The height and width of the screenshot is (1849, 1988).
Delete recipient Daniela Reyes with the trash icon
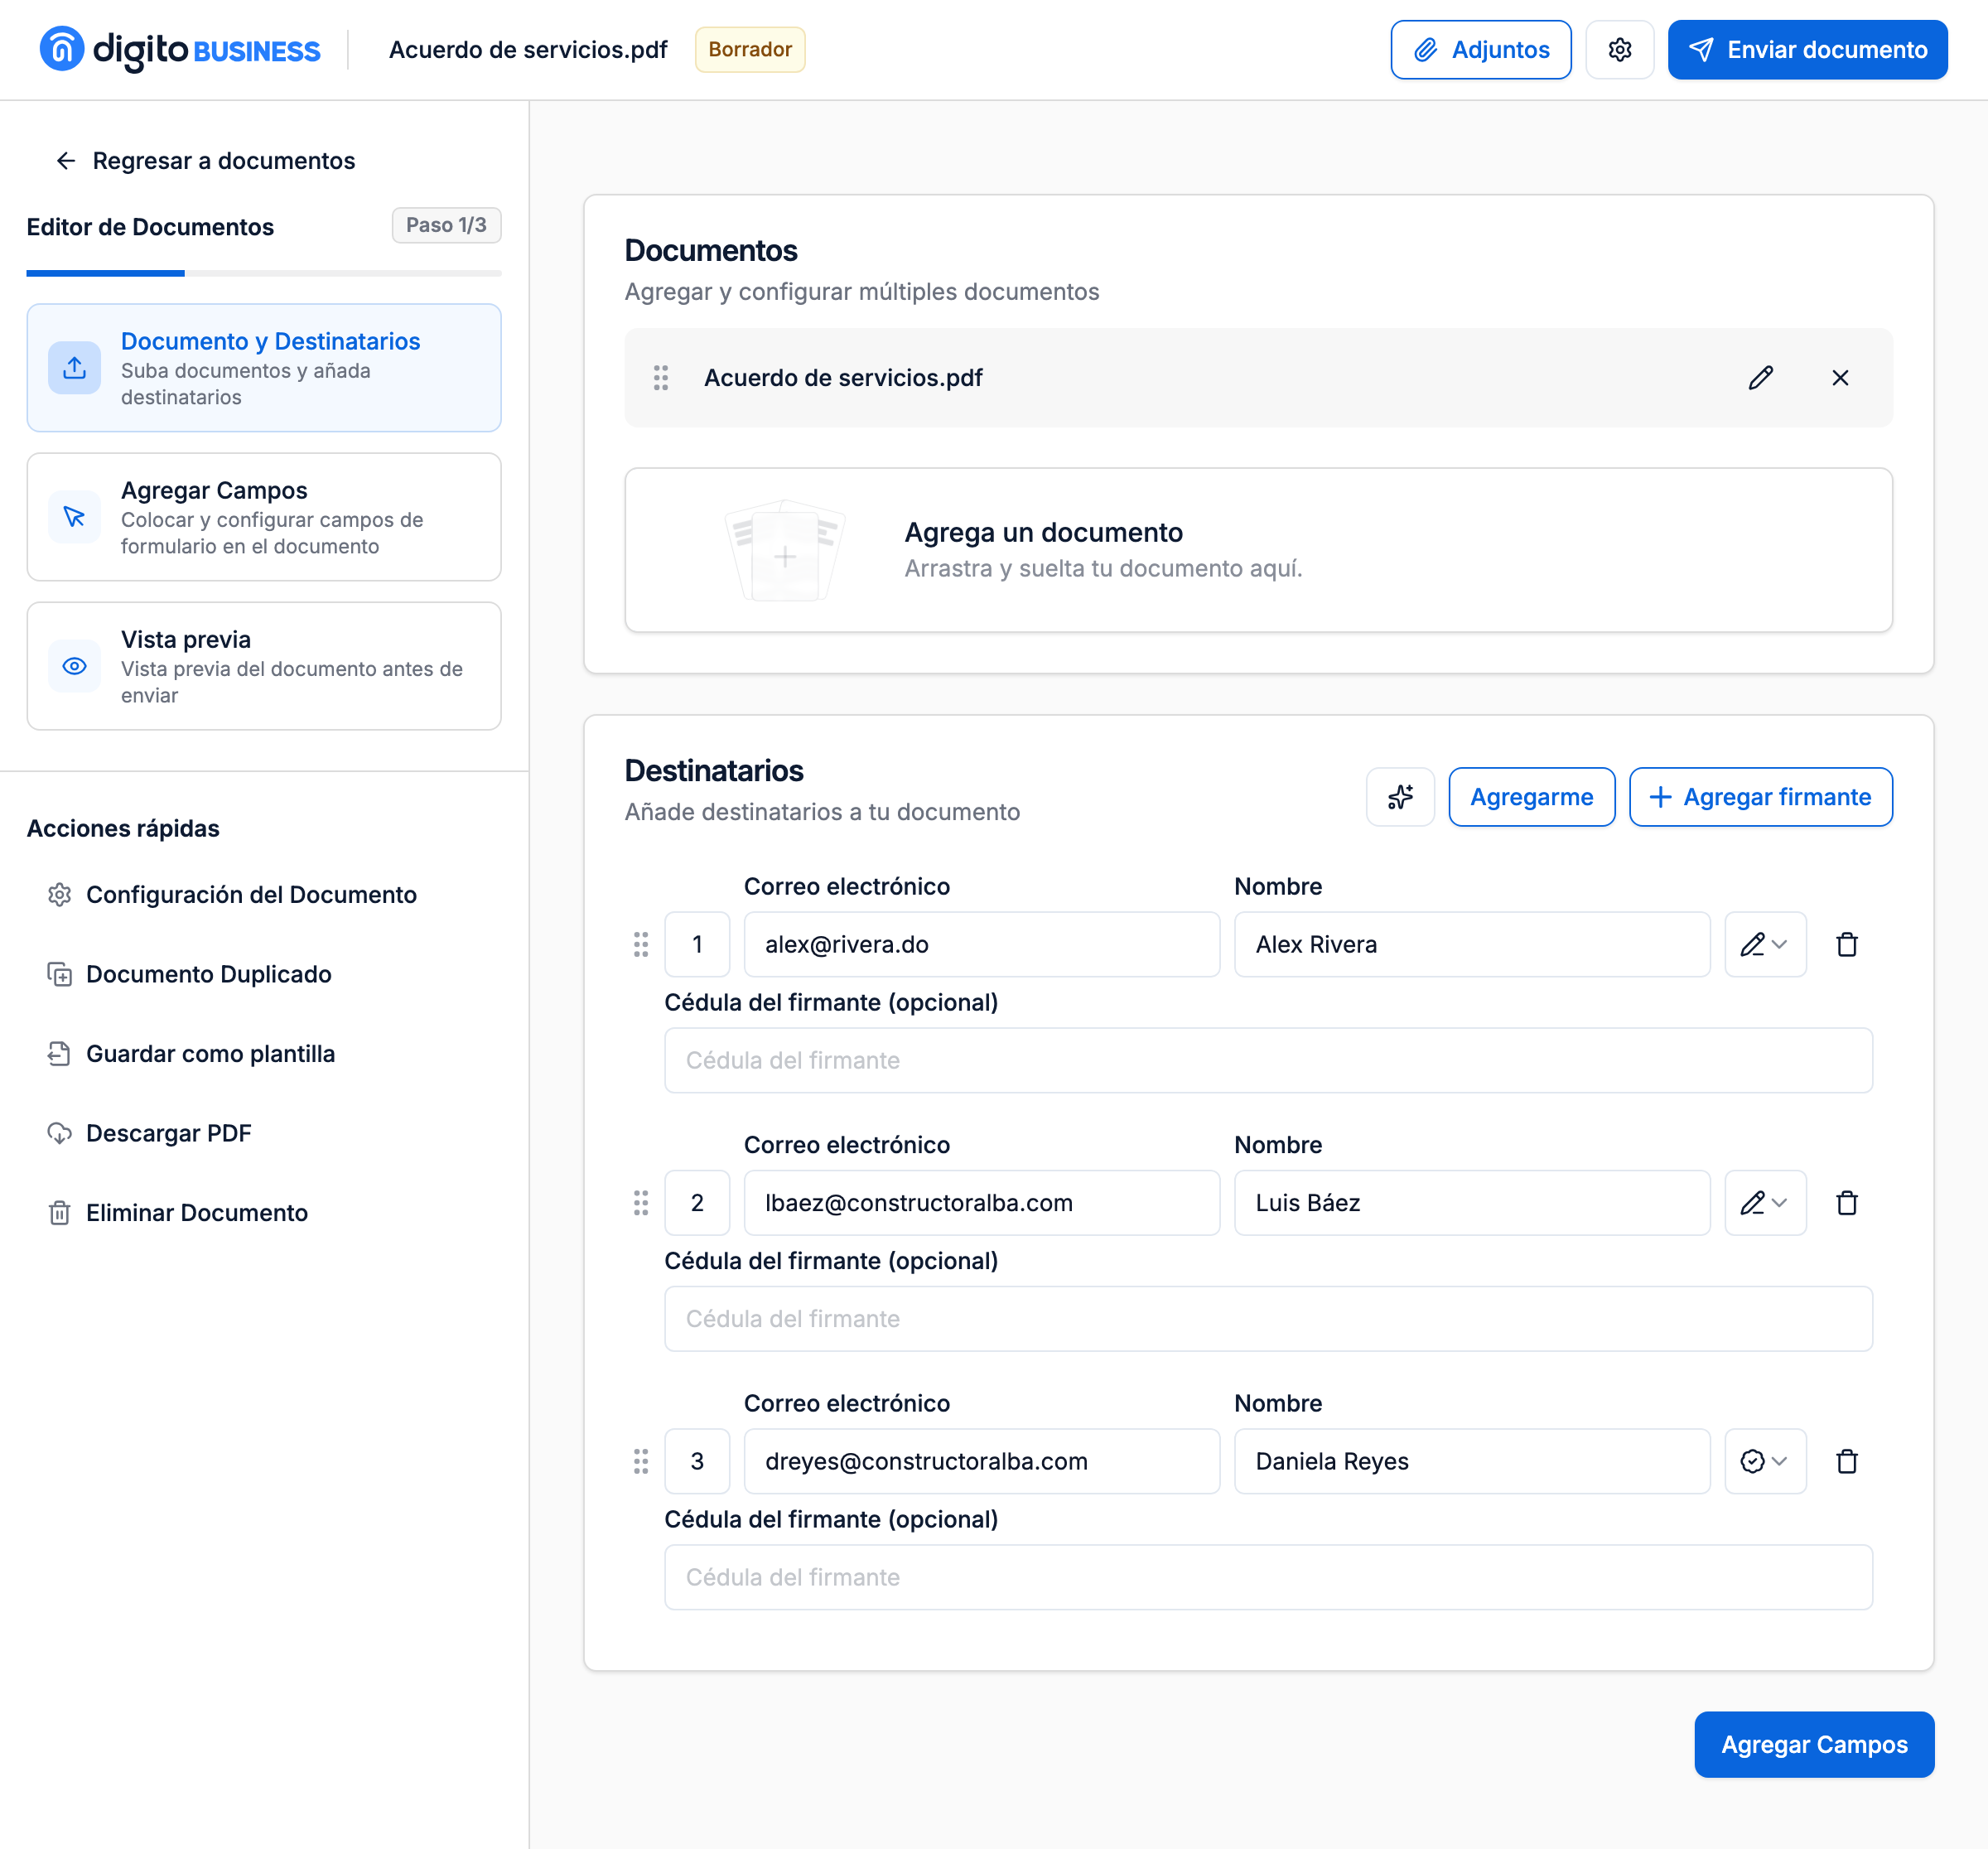(x=1846, y=1461)
